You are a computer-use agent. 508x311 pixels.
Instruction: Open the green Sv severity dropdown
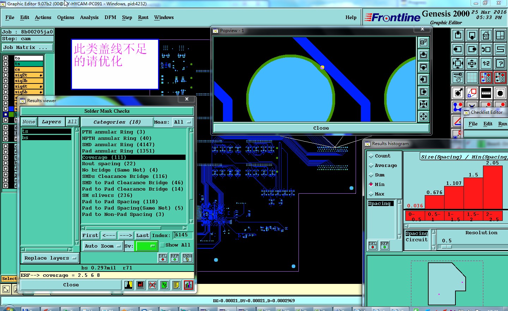point(147,246)
